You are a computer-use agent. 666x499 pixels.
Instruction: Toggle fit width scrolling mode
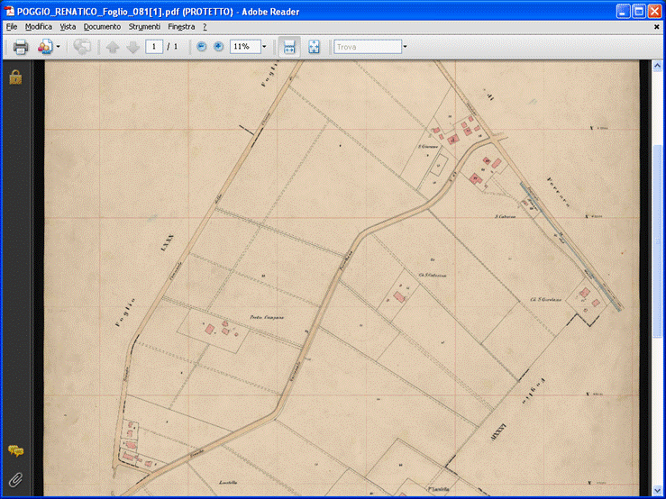pos(289,47)
